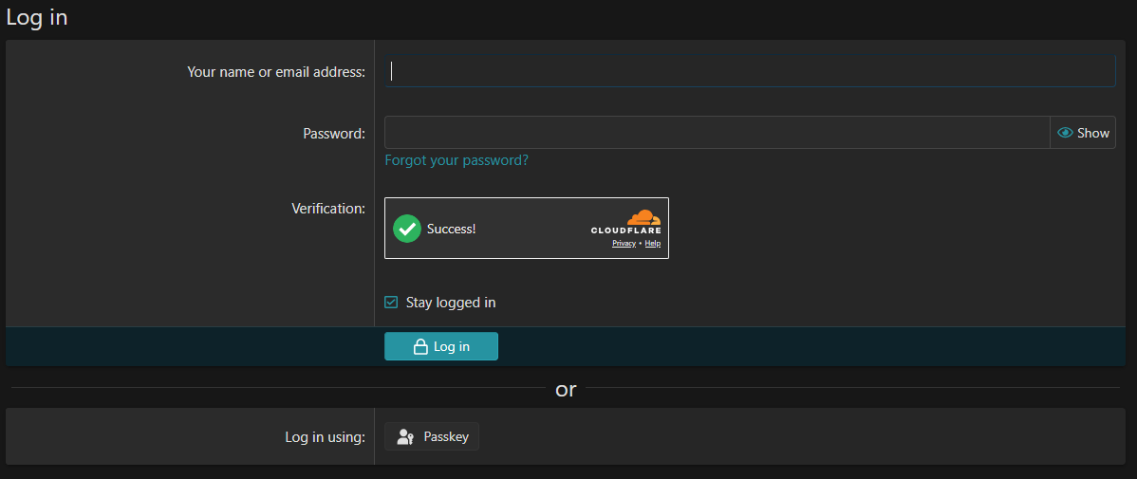Click the green Success checkmark icon
The image size is (1137, 479).
click(407, 229)
